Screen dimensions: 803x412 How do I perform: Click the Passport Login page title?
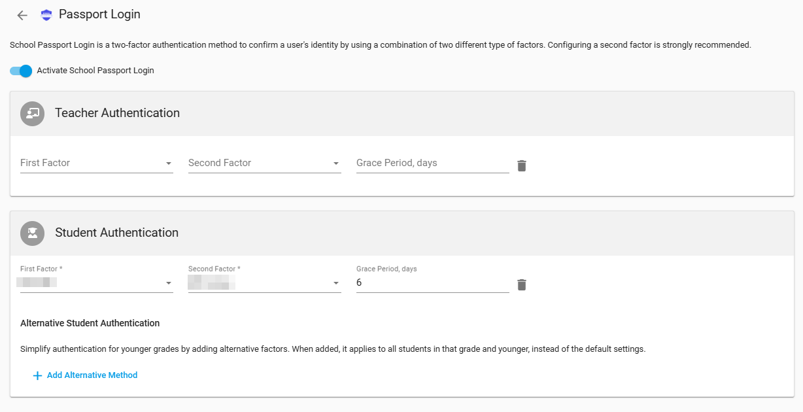(x=99, y=14)
